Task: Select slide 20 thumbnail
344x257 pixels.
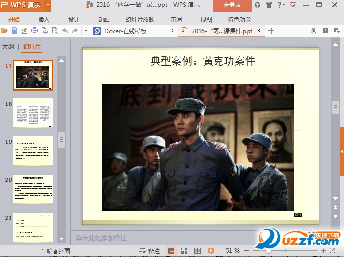Action: click(x=33, y=189)
